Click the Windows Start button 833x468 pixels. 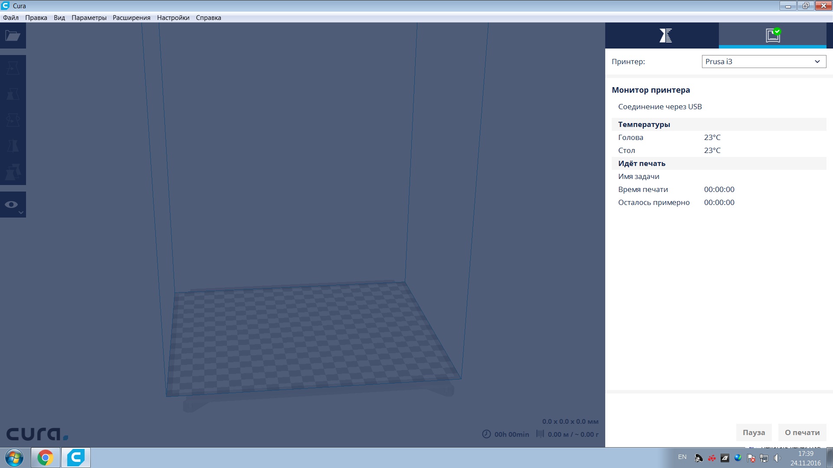[14, 458]
